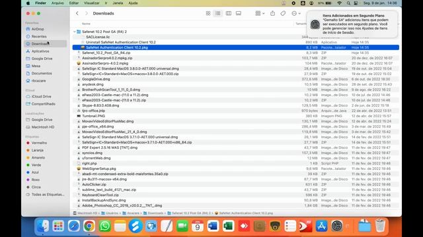Viewport: 423px width, 237px height.
Task: Launch Microsoft Word from the Dock
Action: coord(213,226)
